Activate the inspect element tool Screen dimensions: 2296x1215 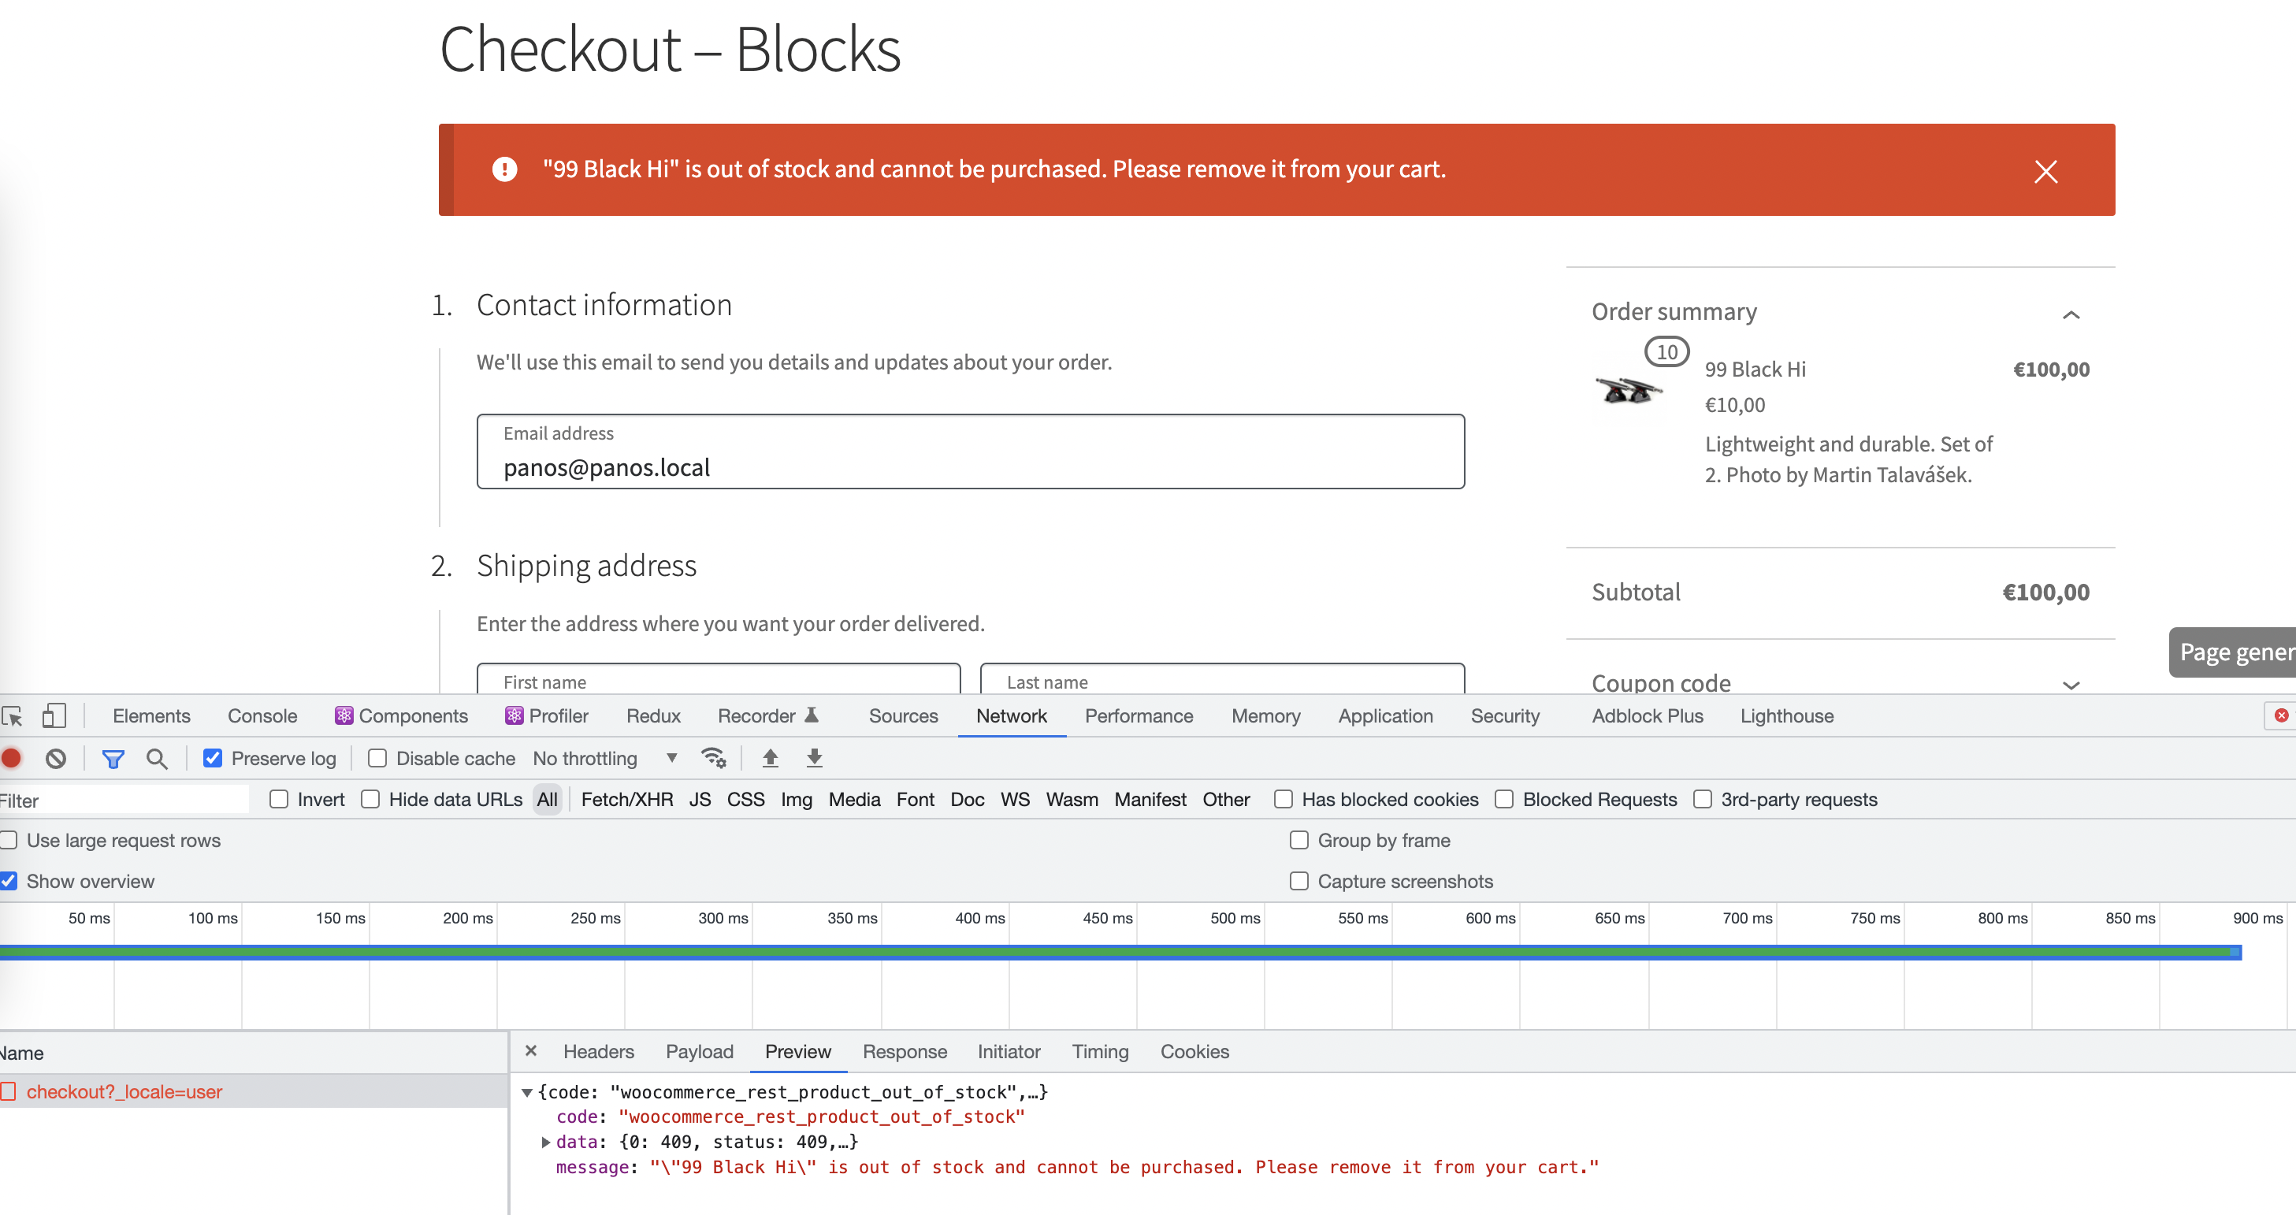[x=13, y=715]
